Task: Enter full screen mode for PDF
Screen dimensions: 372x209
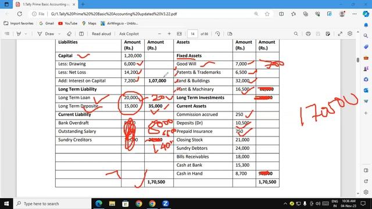Action: coord(340,34)
